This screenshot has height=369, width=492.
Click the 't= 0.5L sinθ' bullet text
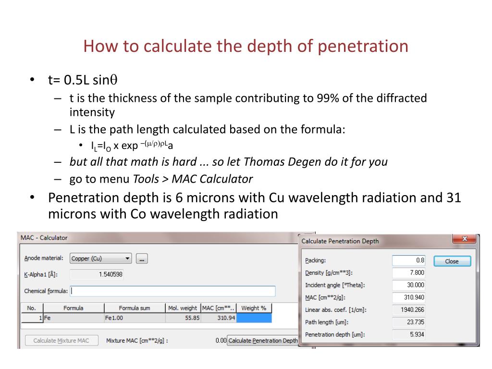83,80
